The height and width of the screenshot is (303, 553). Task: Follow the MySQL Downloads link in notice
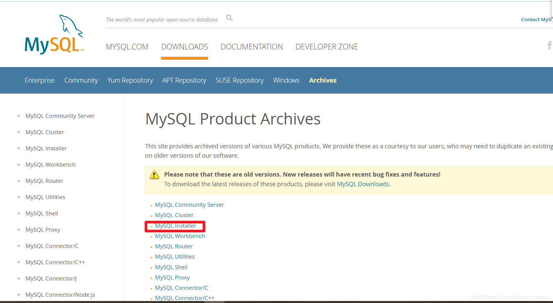point(363,184)
